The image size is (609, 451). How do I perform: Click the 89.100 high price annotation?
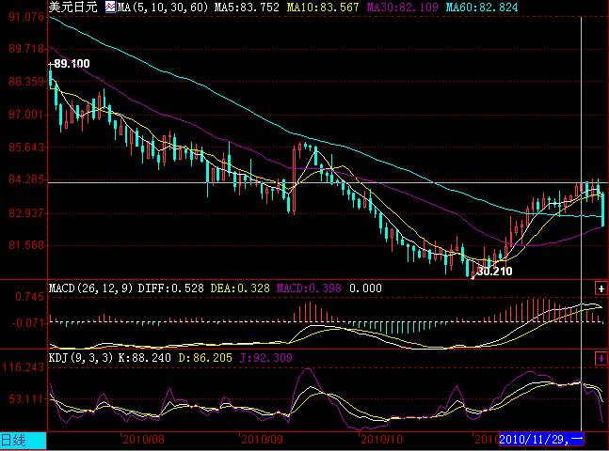(72, 64)
